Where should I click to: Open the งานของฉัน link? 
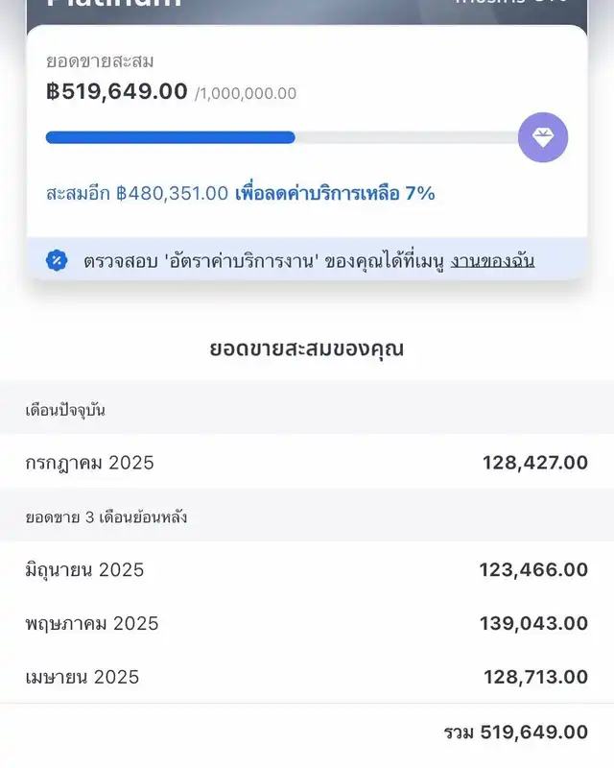(492, 261)
